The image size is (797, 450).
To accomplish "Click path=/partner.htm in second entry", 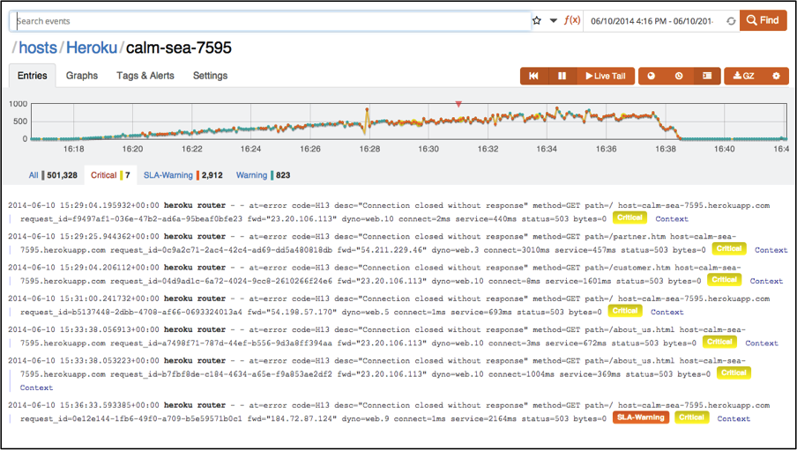I will [625, 237].
